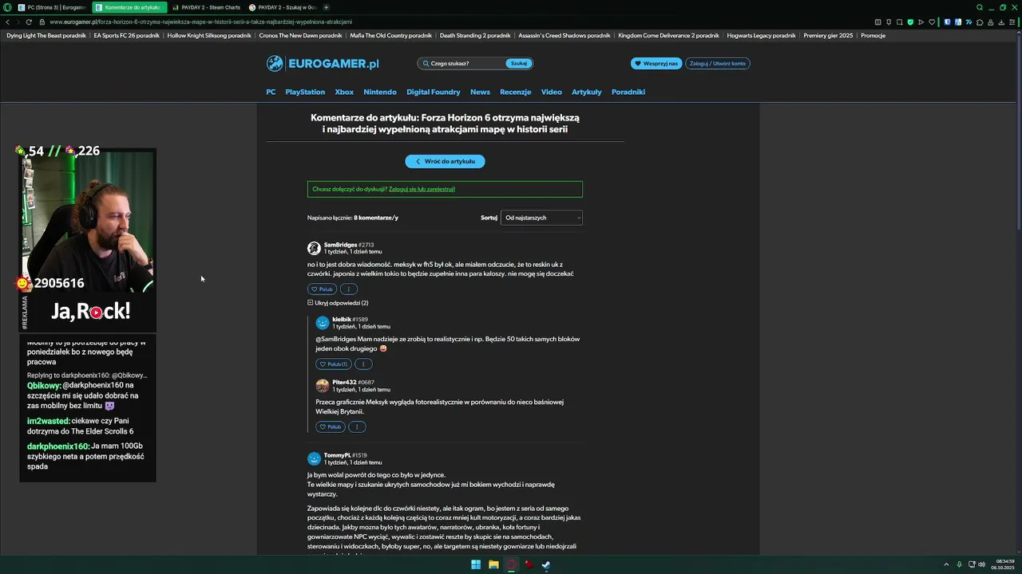
Task: Reload the page with refresh icon
Action: (x=29, y=22)
